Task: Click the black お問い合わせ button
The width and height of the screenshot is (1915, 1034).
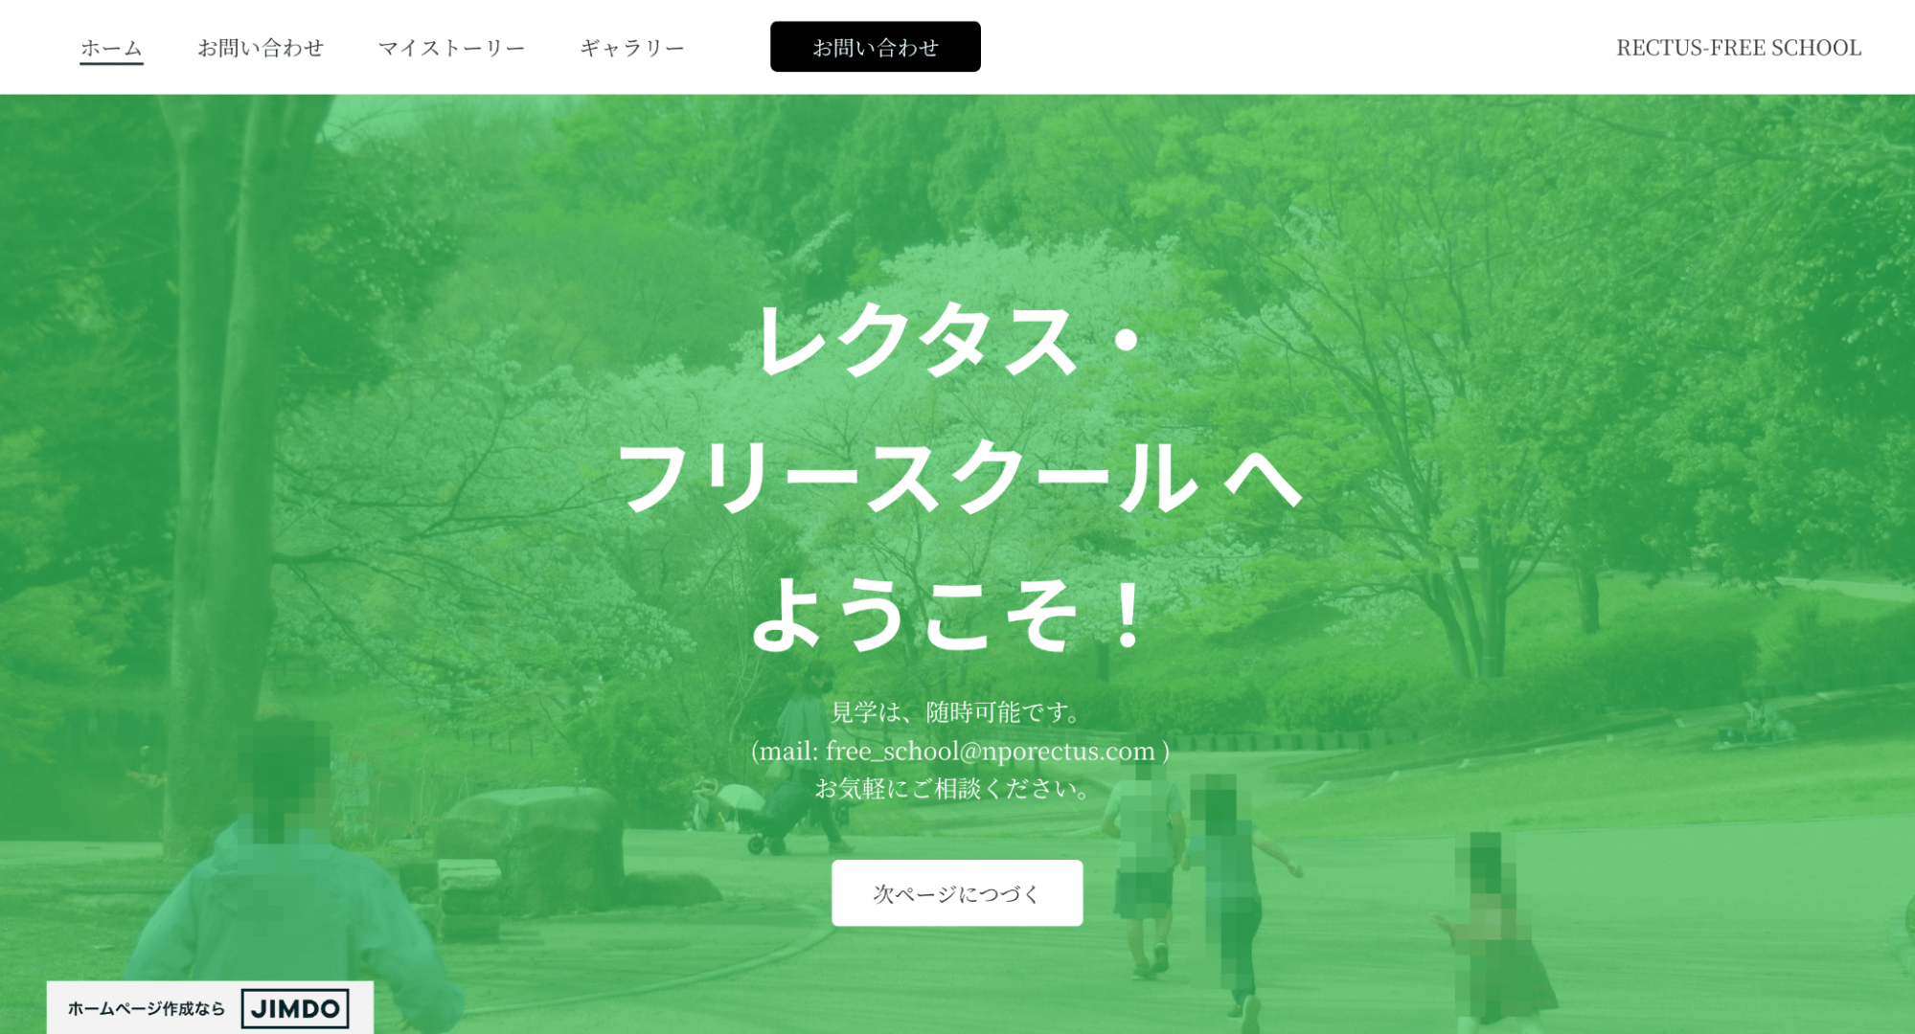Action: (875, 47)
